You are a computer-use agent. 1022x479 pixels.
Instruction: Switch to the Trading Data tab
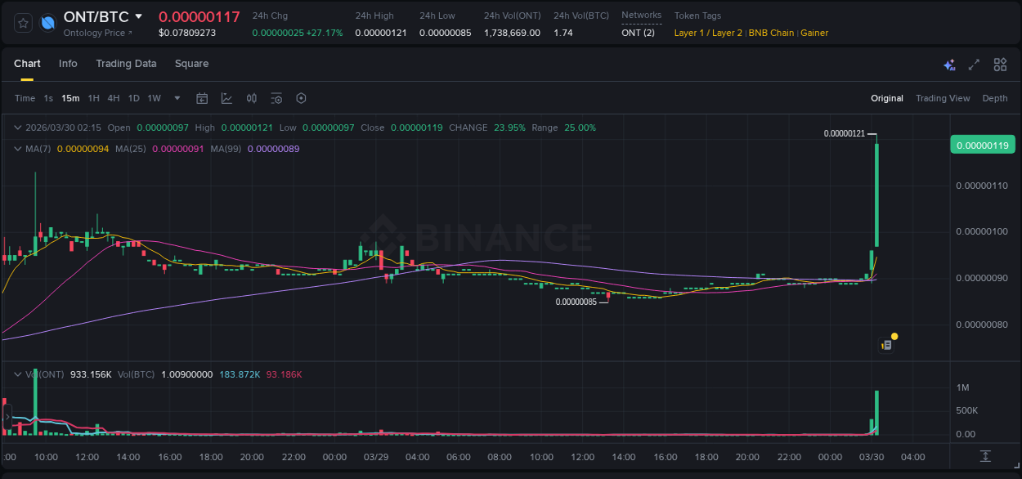126,64
